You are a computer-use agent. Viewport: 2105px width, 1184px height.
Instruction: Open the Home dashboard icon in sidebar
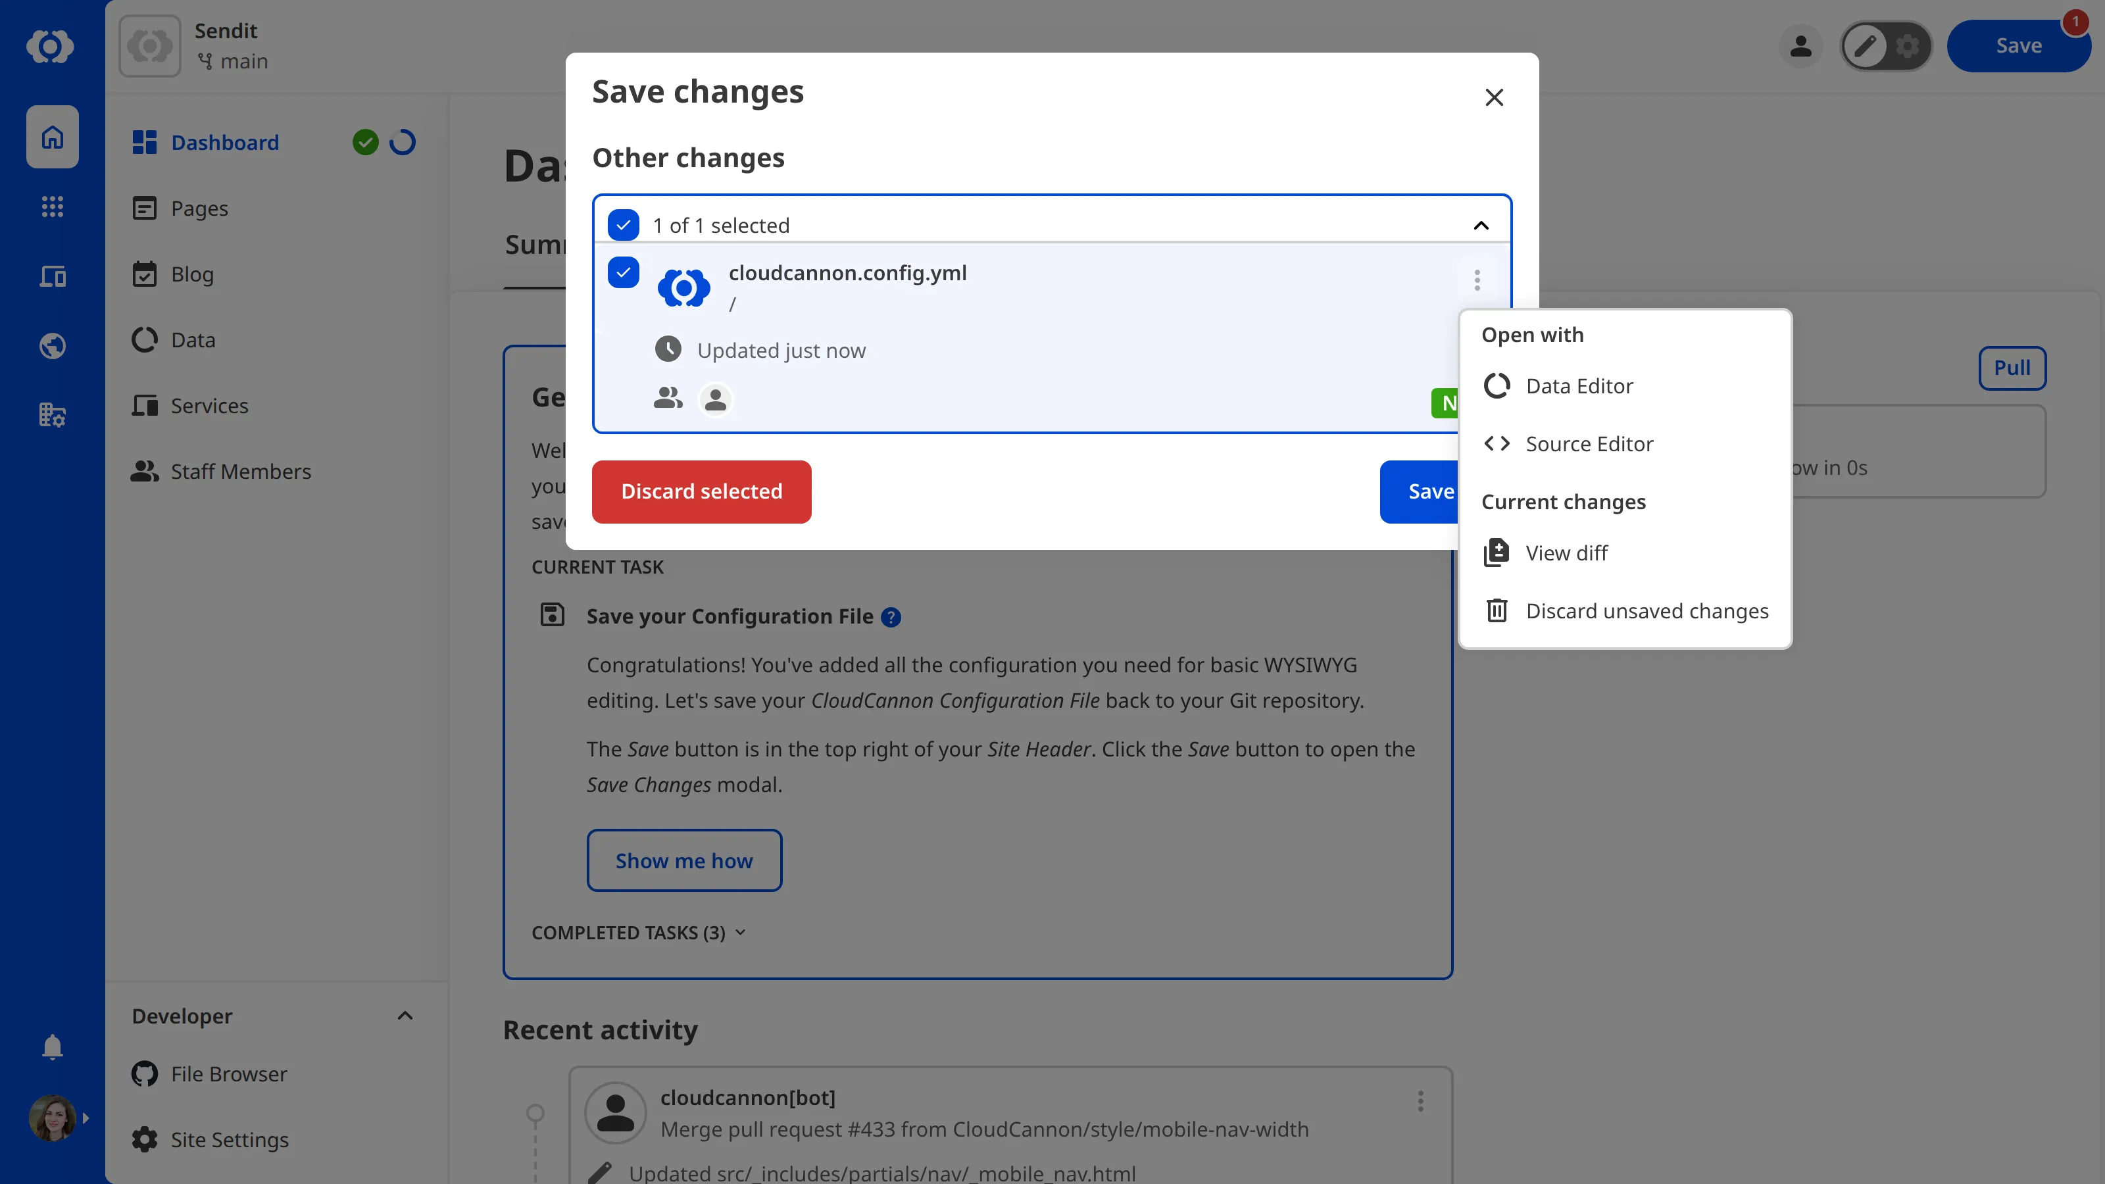[x=51, y=136]
